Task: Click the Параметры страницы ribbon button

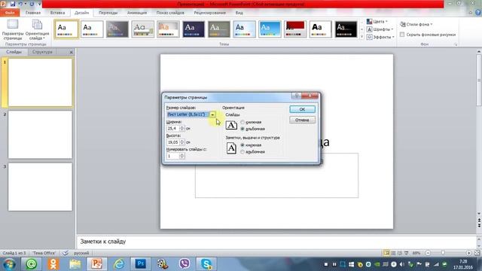Action: click(x=13, y=29)
